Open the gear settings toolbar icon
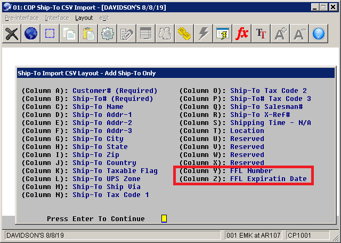 [x=108, y=34]
